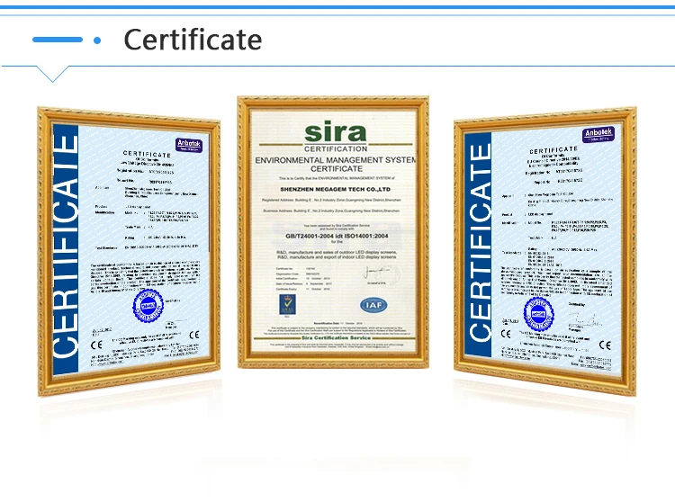Image resolution: width=675 pixels, height=502 pixels.
Task: Click the IAF oval logo
Action: point(373,305)
